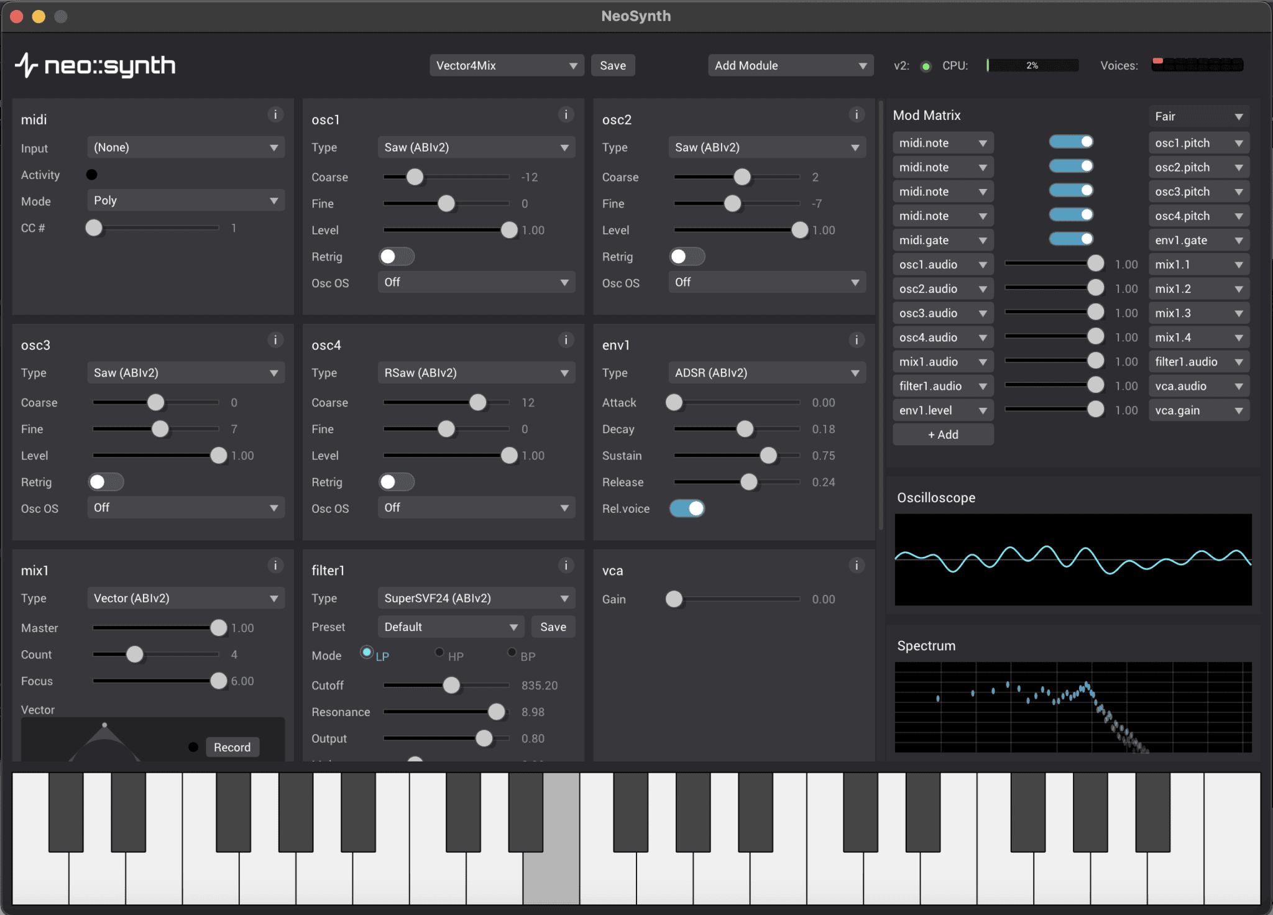This screenshot has height=915, width=1273.
Task: Save the filter1 preset
Action: (x=553, y=627)
